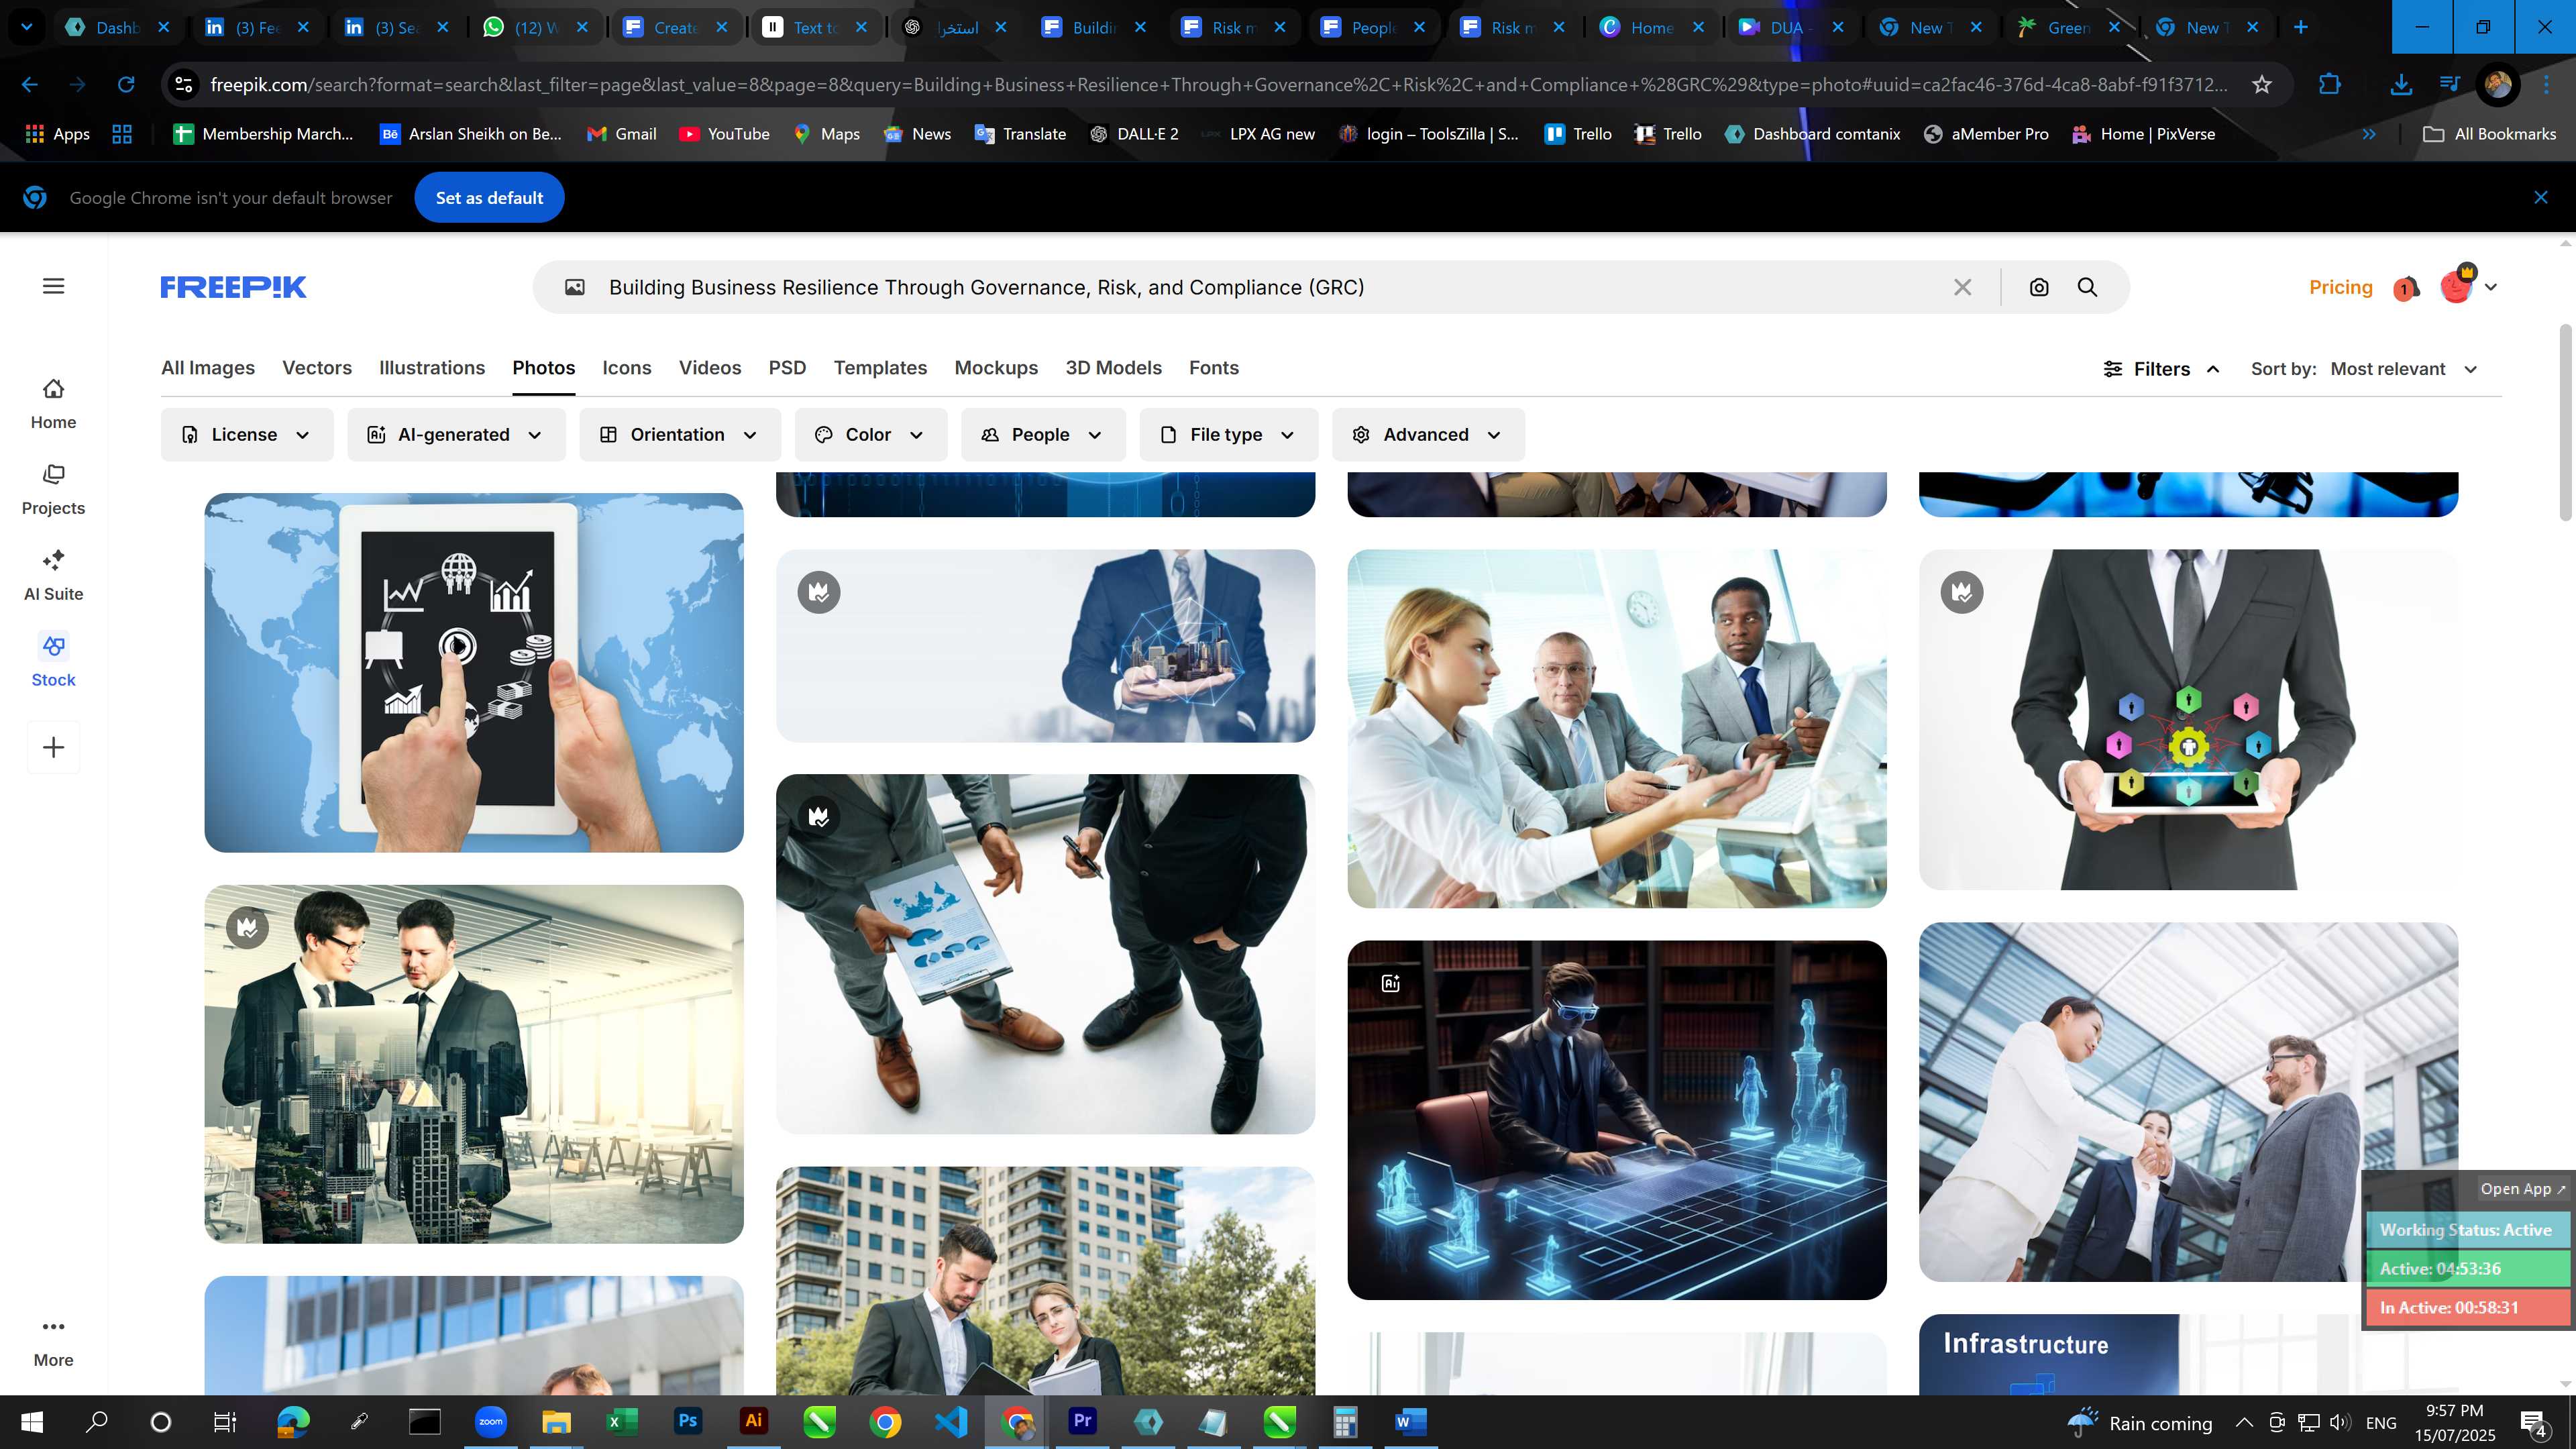2576x1449 pixels.
Task: Open the tablet over world map photo
Action: coord(474,672)
